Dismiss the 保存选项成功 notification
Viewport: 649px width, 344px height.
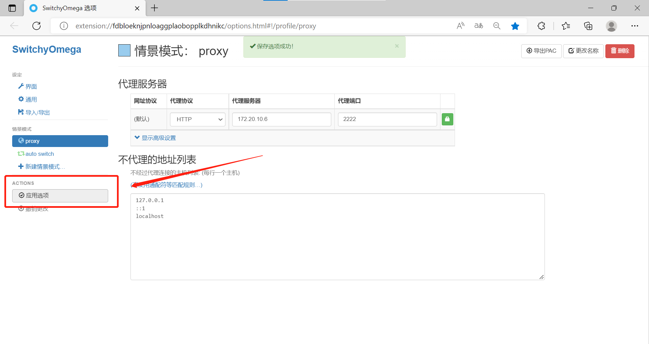tap(396, 46)
